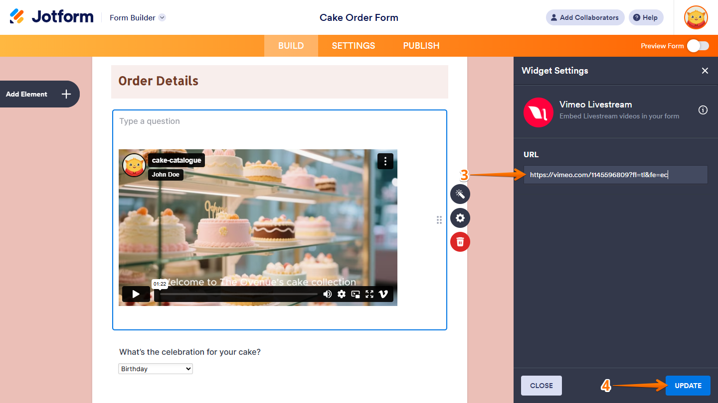View widget info via the info icon

(703, 110)
